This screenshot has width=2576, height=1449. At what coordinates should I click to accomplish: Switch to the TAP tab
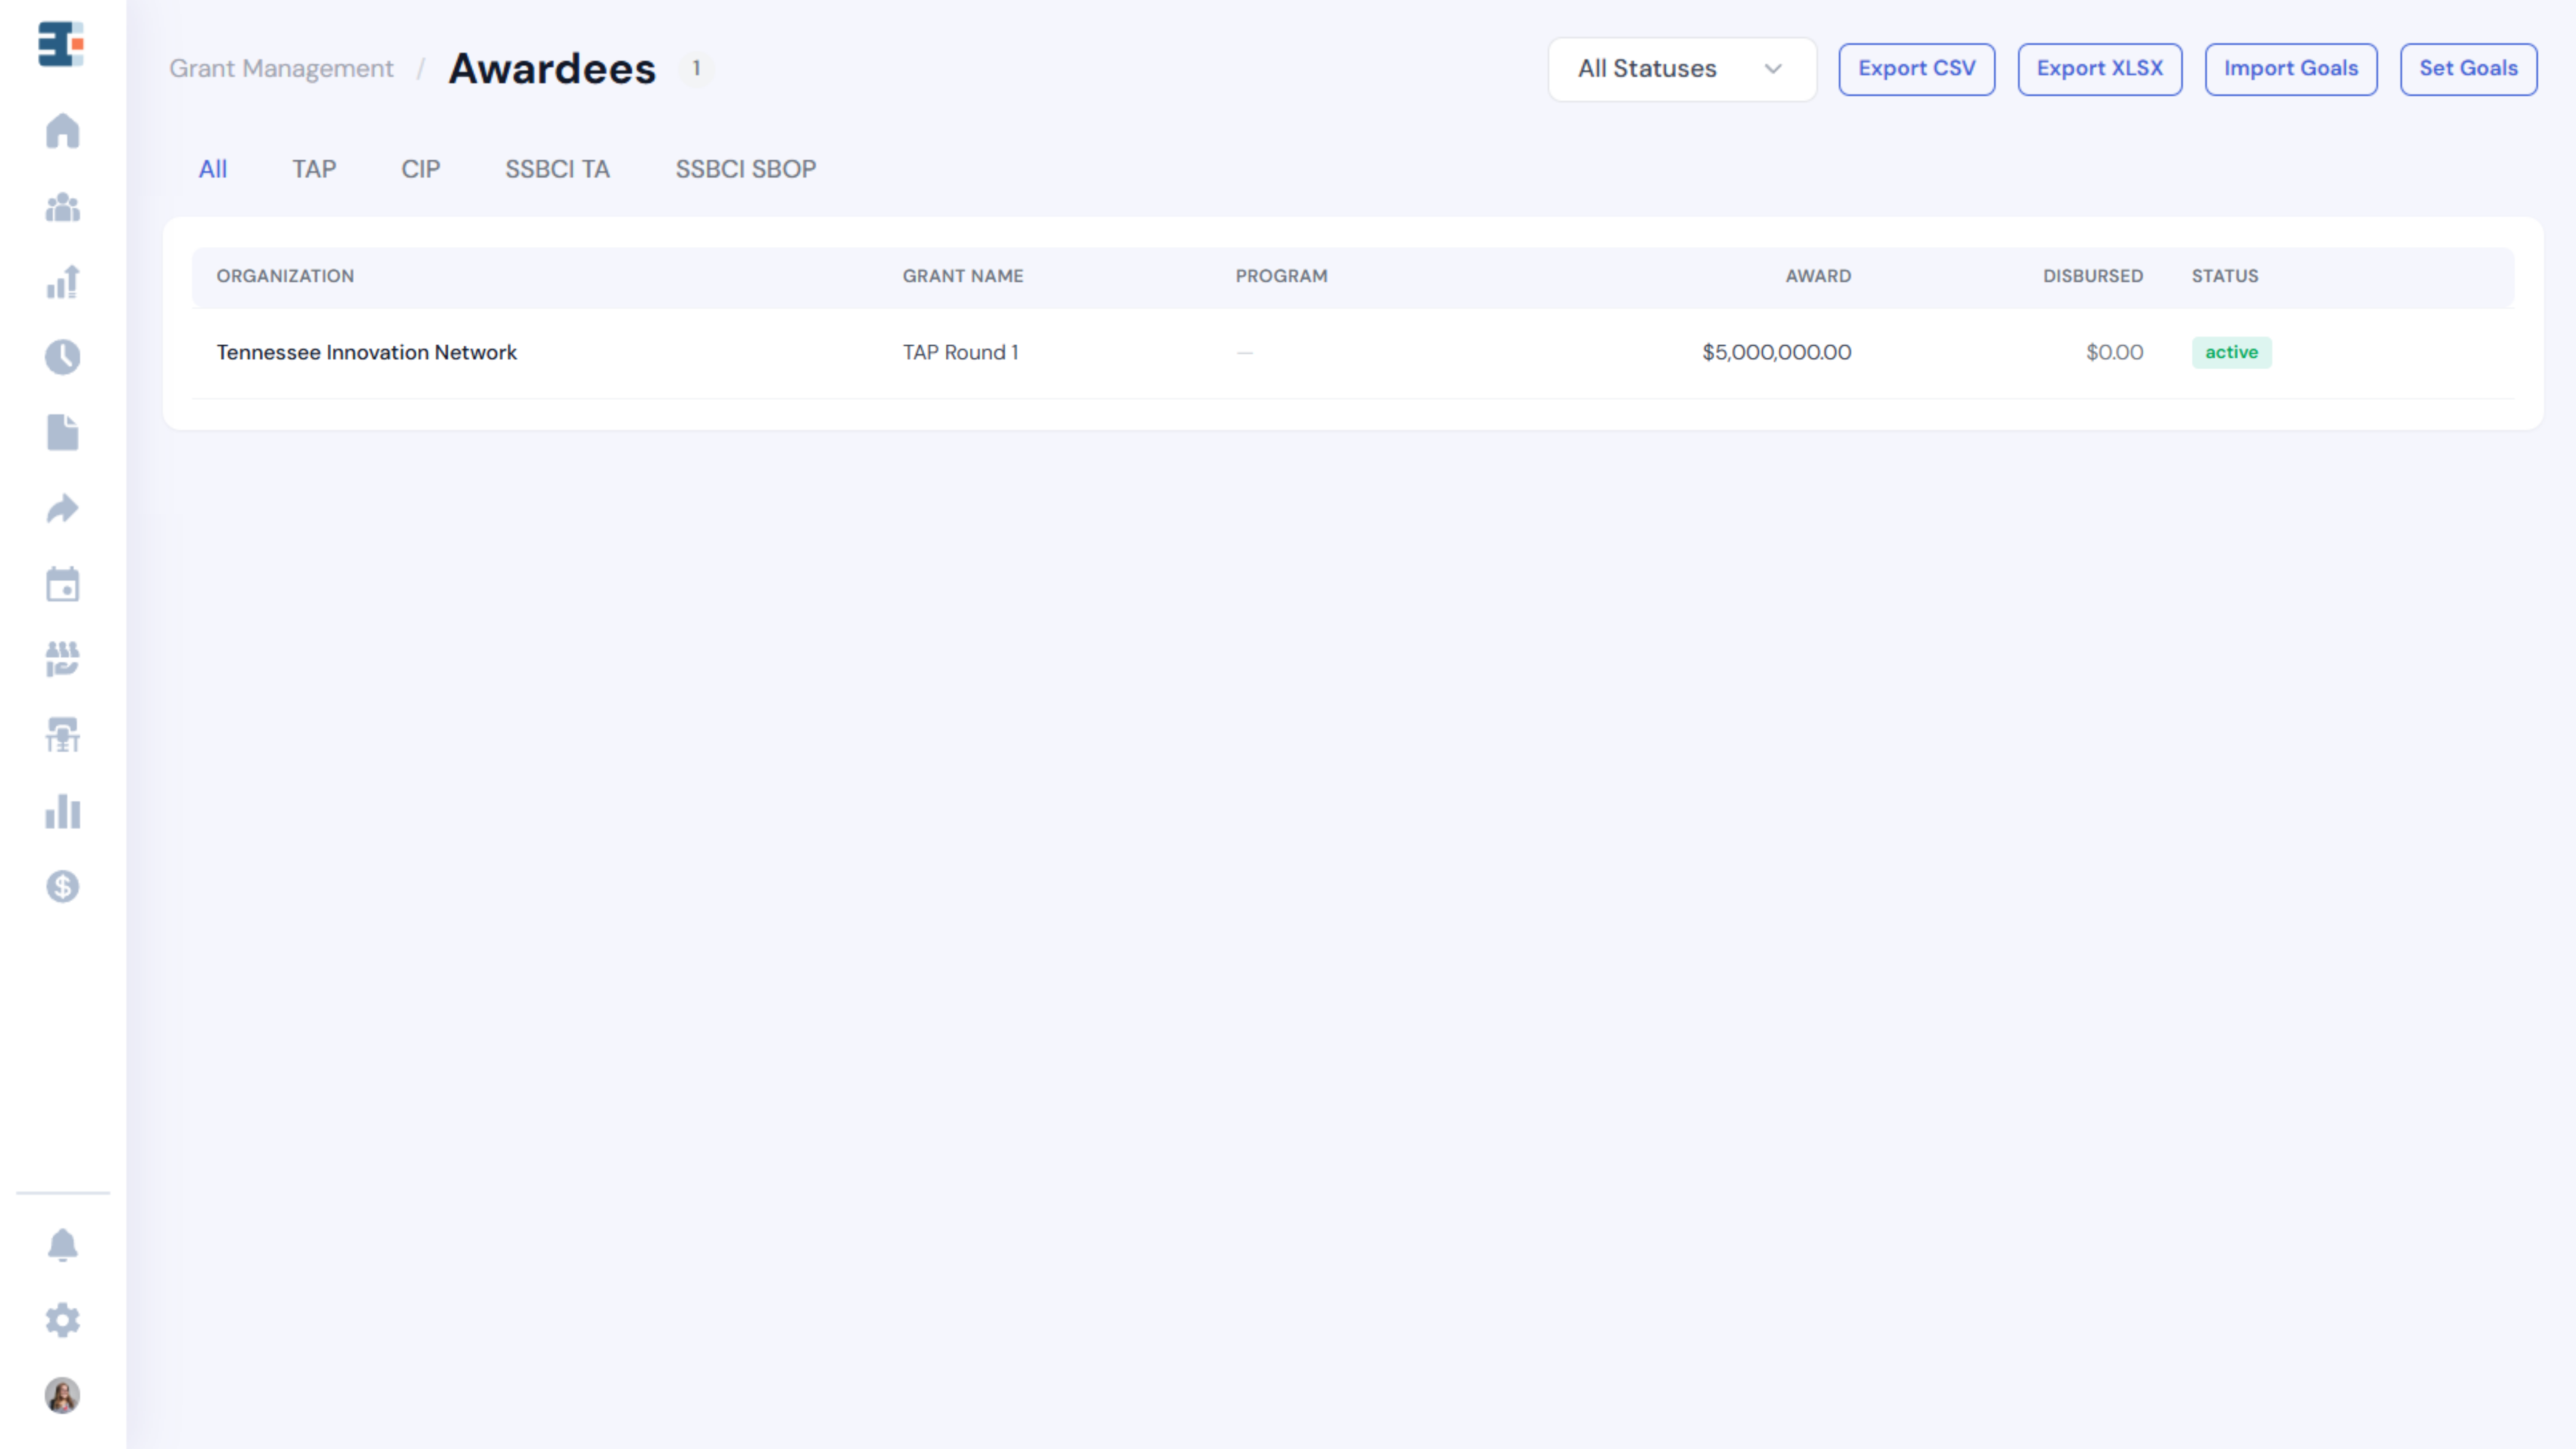pos(314,169)
